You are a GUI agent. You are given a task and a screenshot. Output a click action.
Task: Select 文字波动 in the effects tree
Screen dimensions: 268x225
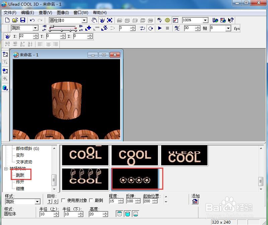(x=24, y=162)
